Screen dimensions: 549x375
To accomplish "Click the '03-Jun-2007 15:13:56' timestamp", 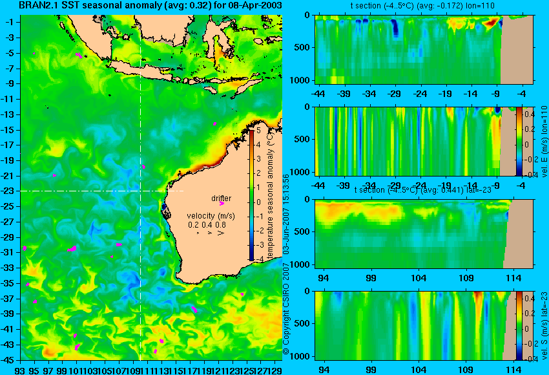I will click(286, 215).
